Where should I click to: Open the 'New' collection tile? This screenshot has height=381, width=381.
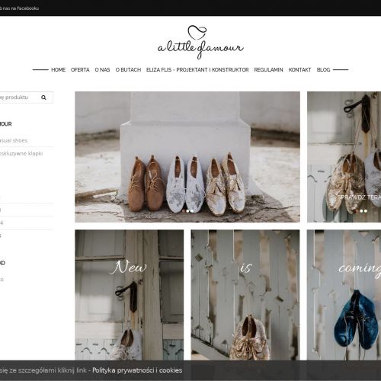130,295
